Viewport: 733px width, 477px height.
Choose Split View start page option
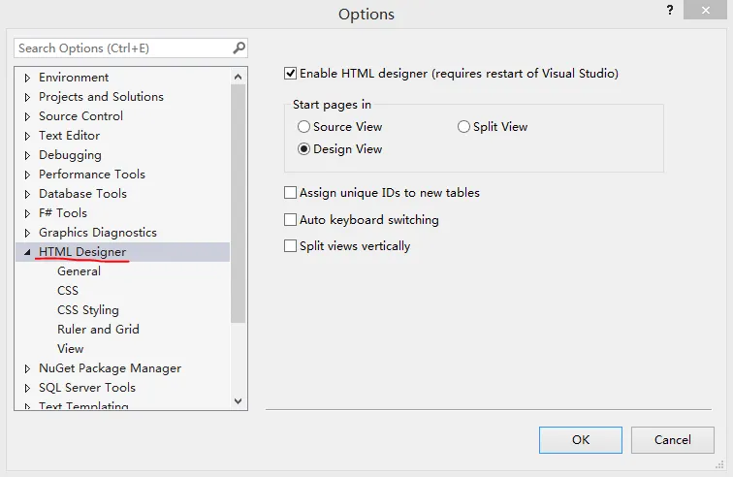click(463, 127)
